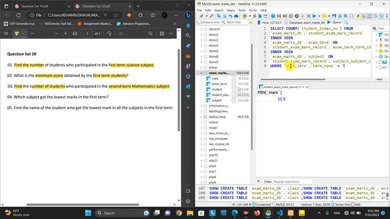
Task: Click the save-file floppy icon in HeidiSQL
Action: pos(334,16)
